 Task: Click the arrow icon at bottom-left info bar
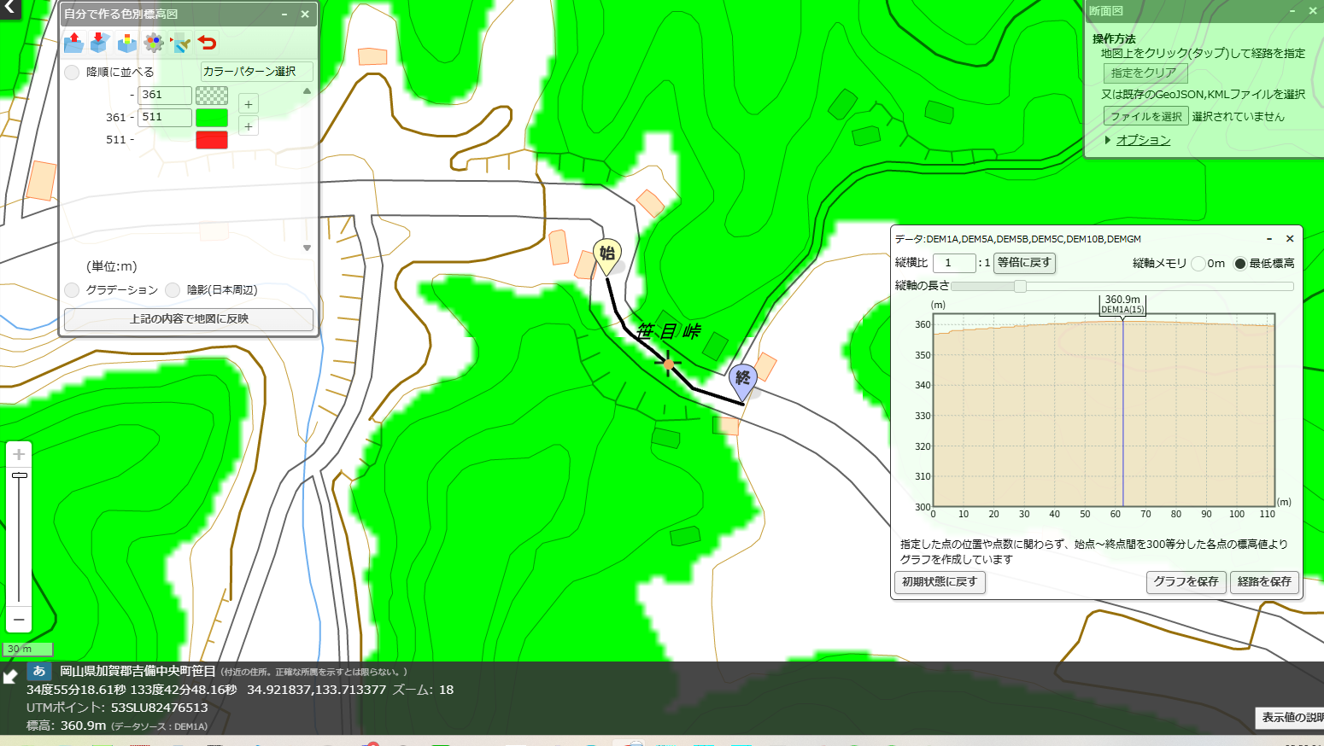click(10, 677)
